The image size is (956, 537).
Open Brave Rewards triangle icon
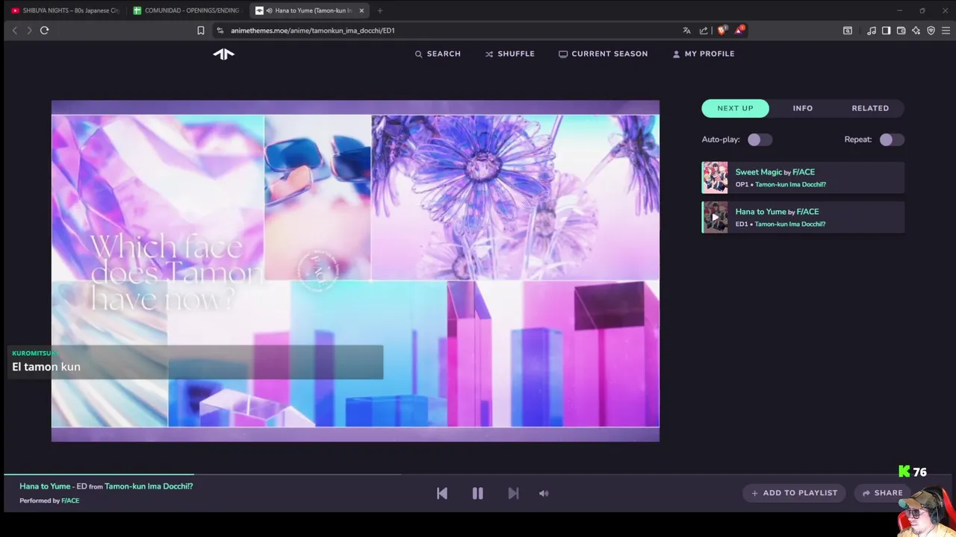point(739,31)
